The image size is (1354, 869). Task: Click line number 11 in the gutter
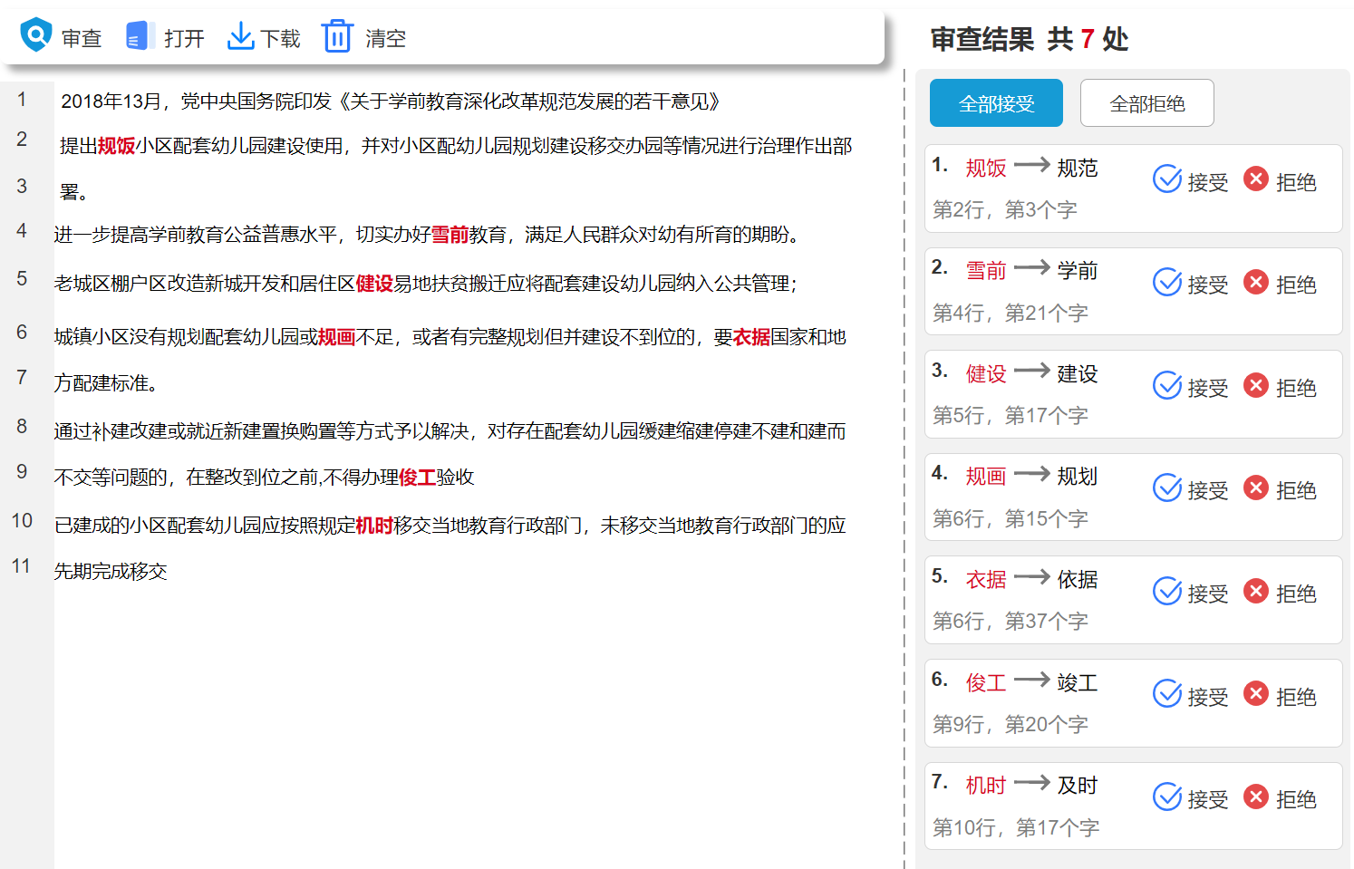pyautogui.click(x=21, y=566)
